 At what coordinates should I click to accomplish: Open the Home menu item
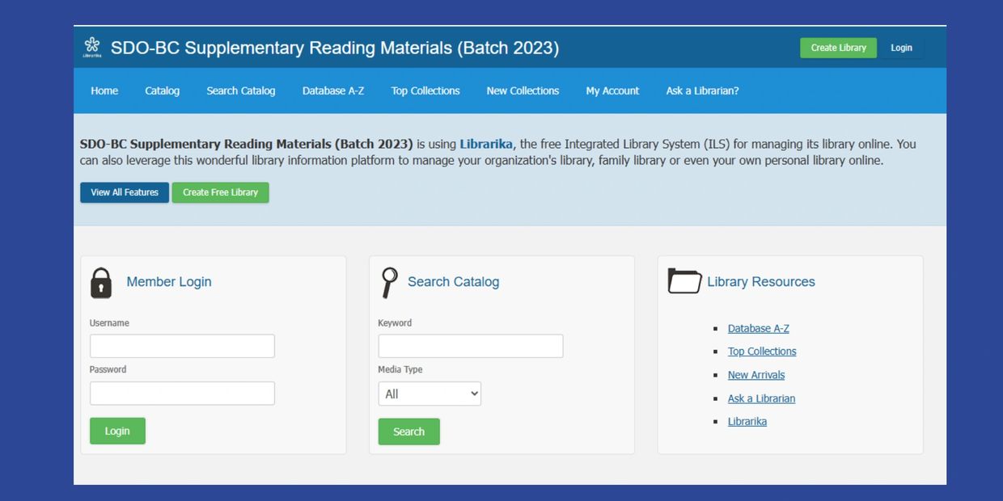coord(104,91)
